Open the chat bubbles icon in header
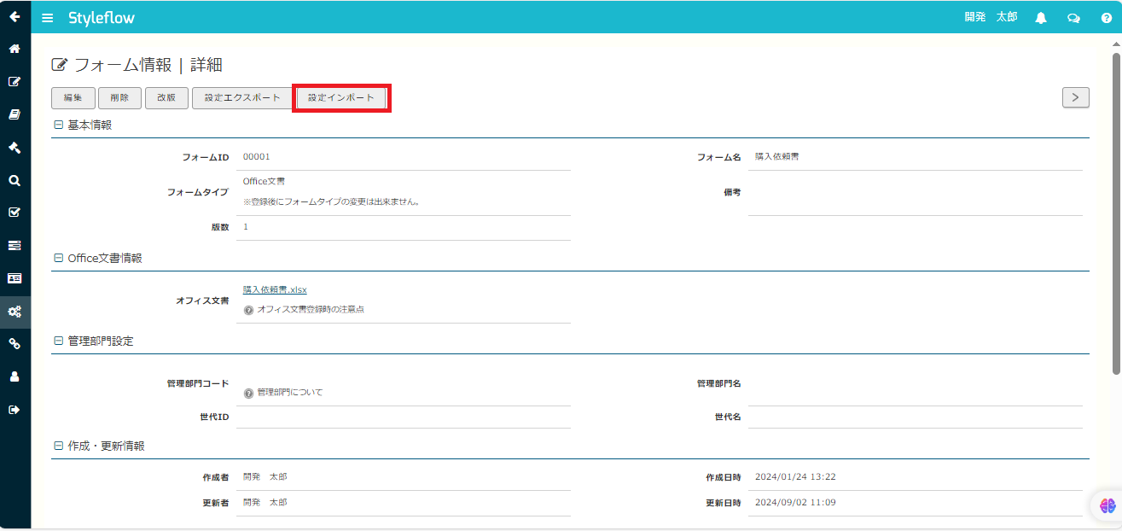Screen dimensions: 1122x531 tap(1073, 18)
